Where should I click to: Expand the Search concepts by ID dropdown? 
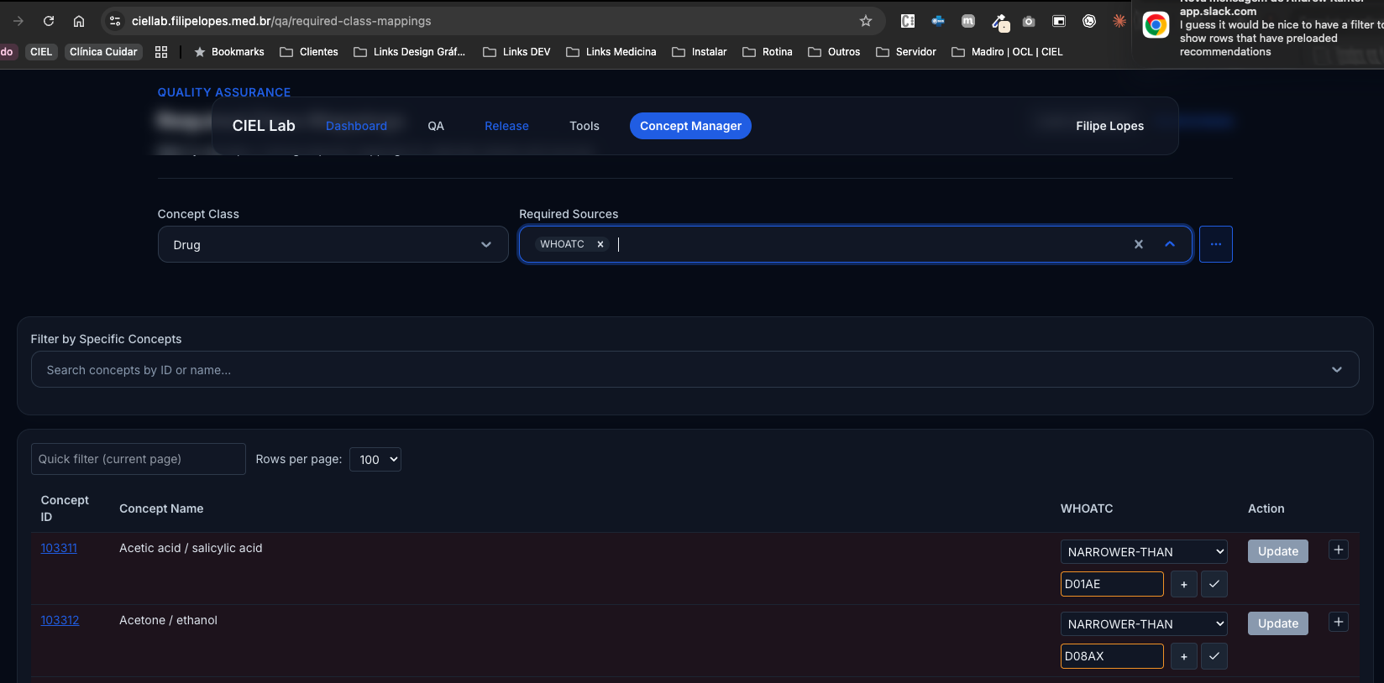1337,370
